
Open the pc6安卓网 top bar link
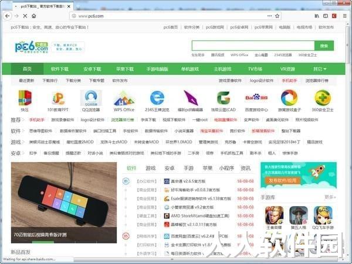pos(239,27)
